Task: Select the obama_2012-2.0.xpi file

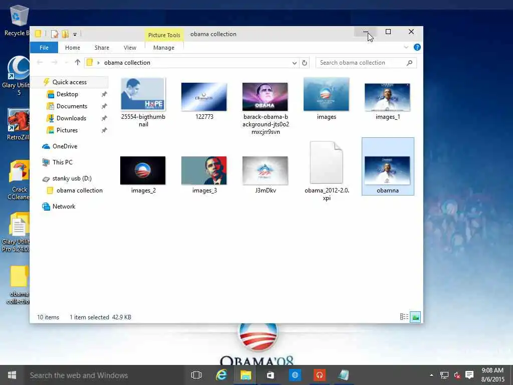Action: (326, 163)
